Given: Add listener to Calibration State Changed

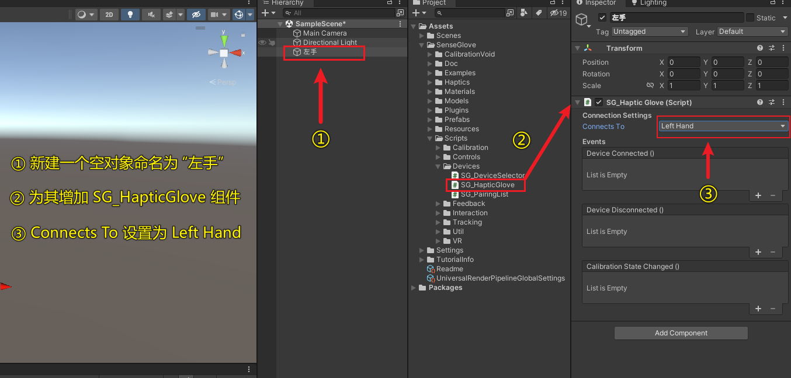Looking at the screenshot, I should (758, 309).
